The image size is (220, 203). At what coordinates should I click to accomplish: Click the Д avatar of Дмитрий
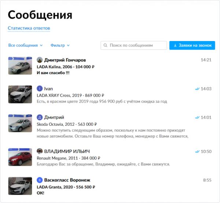(40, 117)
